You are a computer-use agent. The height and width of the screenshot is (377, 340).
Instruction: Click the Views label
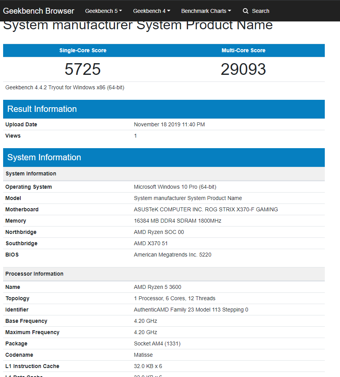[x=13, y=136]
